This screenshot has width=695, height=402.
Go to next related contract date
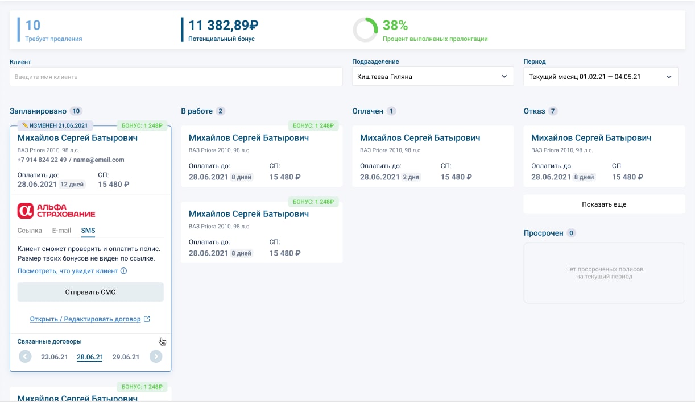(x=156, y=357)
